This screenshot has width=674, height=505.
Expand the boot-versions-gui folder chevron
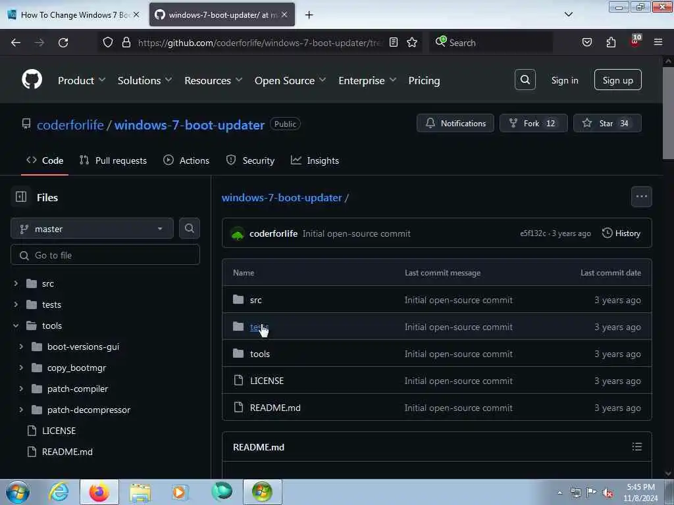[21, 347]
